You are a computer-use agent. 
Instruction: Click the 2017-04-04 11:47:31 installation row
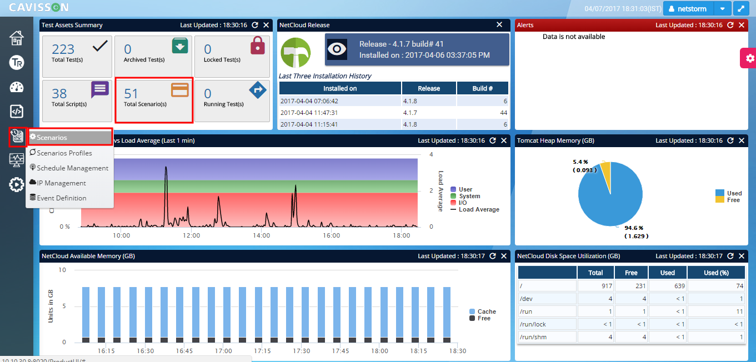click(393, 113)
